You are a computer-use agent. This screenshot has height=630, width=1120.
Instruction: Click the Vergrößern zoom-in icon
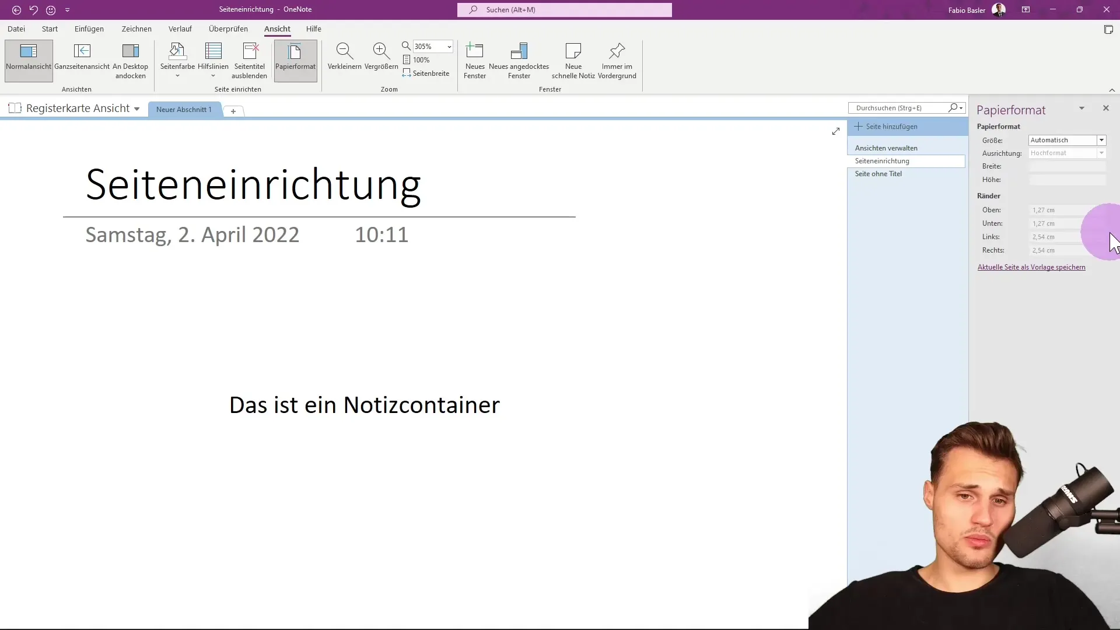[381, 52]
